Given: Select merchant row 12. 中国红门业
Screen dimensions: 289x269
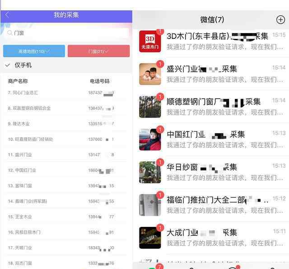Looking at the screenshot, I should click(66, 170).
